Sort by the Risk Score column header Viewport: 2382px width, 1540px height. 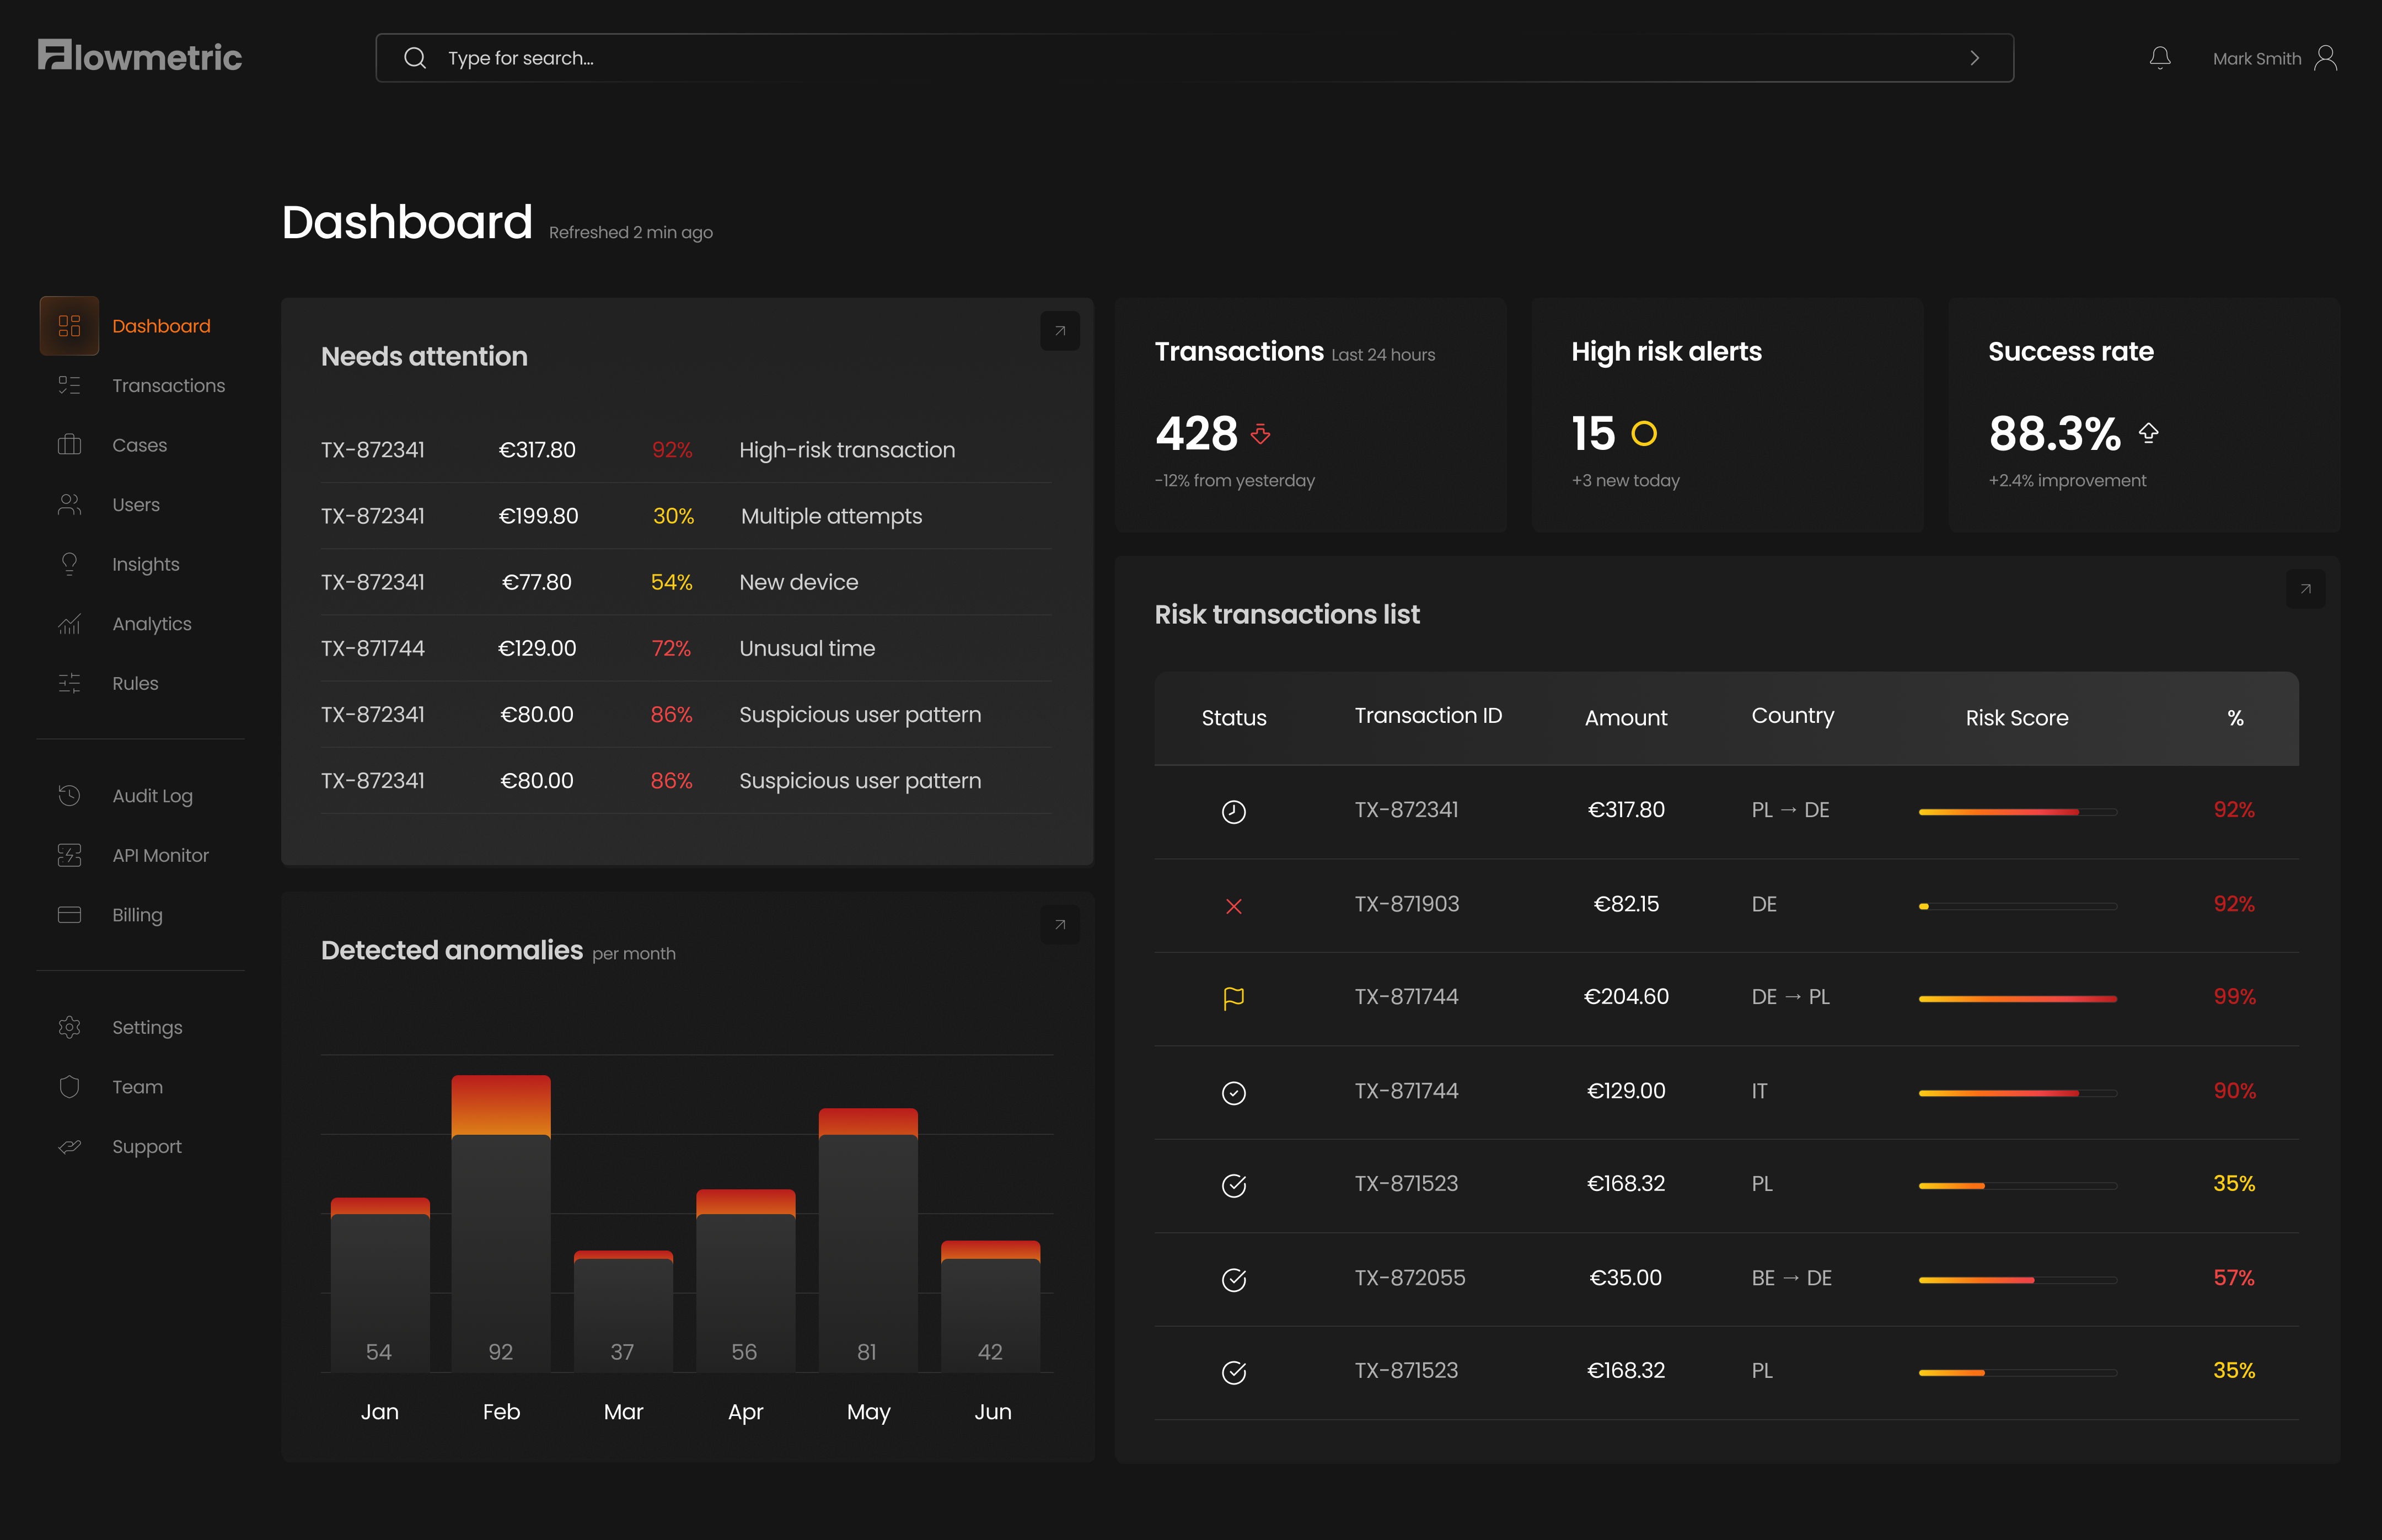point(2016,717)
